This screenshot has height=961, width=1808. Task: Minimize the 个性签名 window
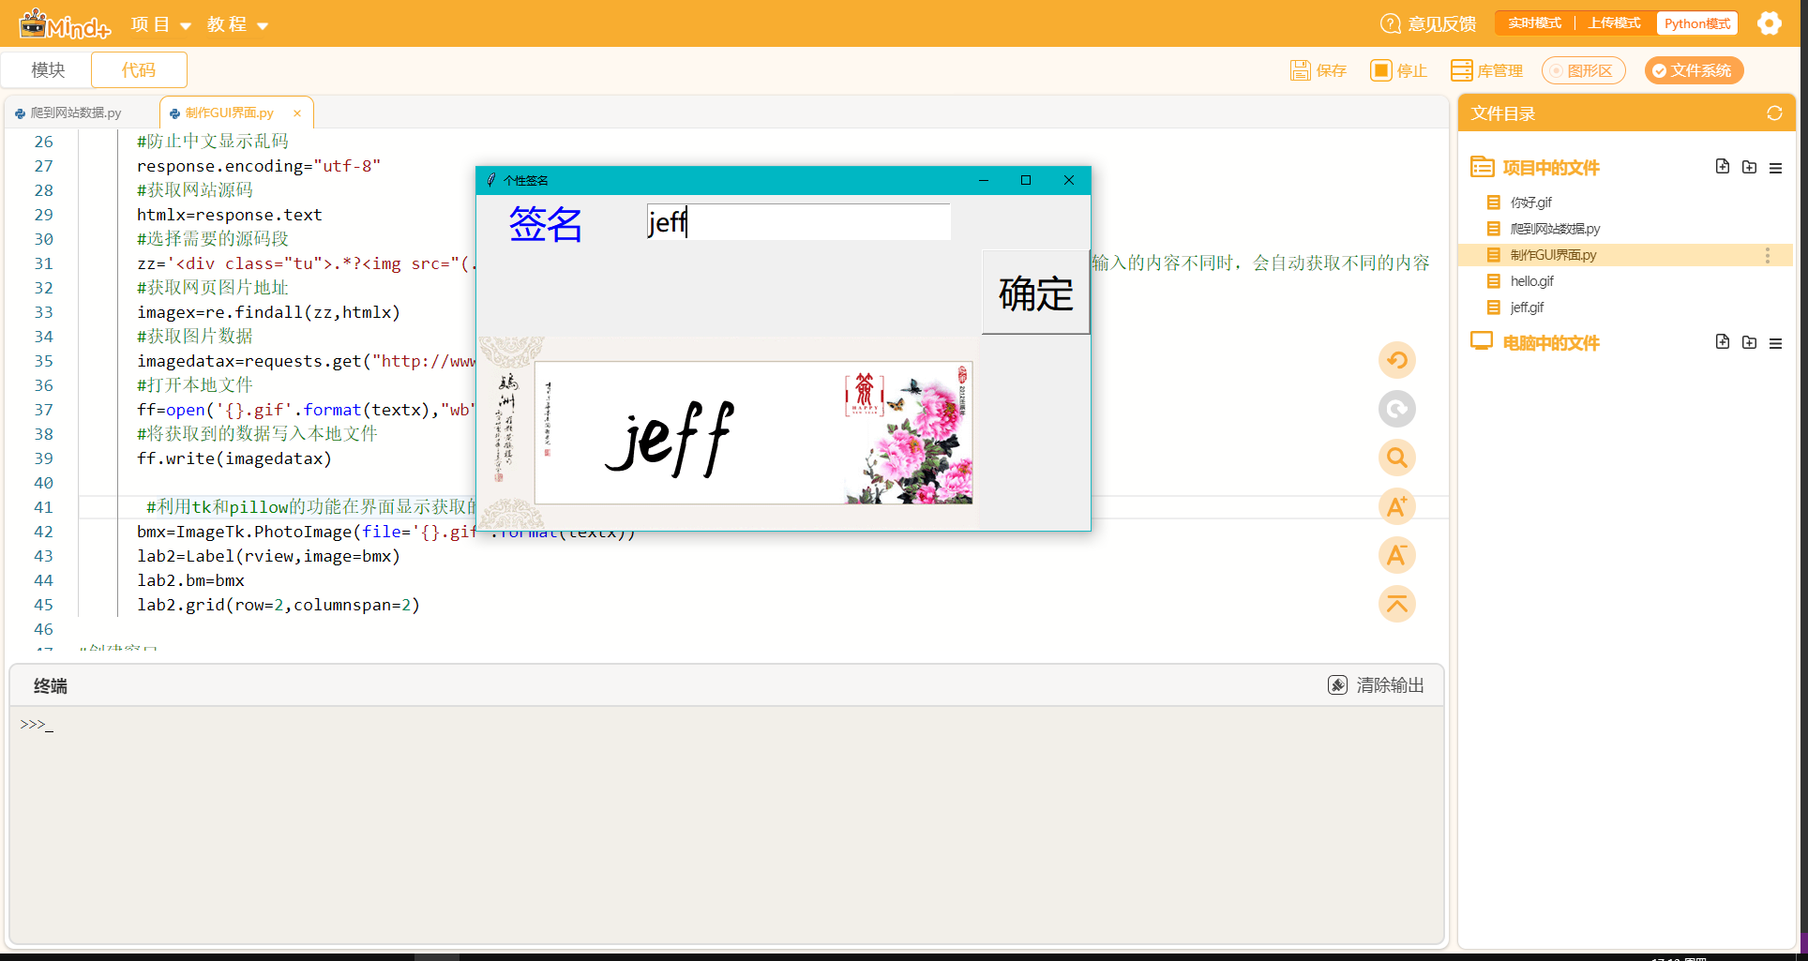[x=984, y=180]
